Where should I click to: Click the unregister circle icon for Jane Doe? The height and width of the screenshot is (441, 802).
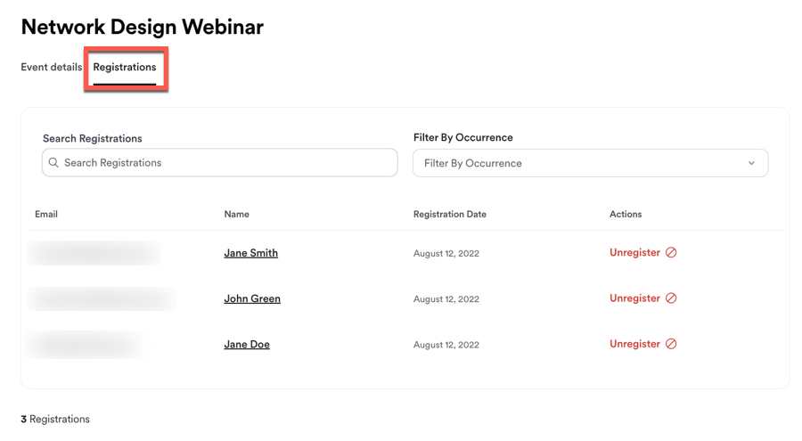[x=671, y=344]
